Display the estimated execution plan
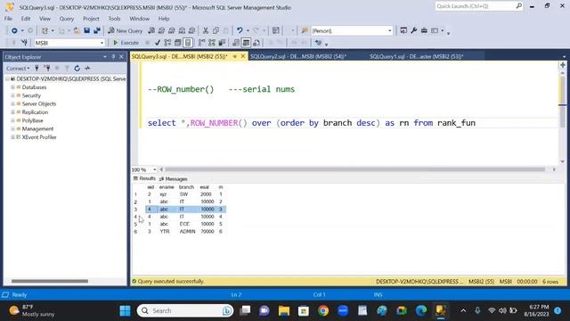Viewport: 570px width, 321px height. [167, 43]
